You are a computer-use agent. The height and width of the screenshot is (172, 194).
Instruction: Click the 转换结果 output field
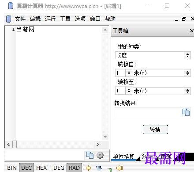click(149, 112)
